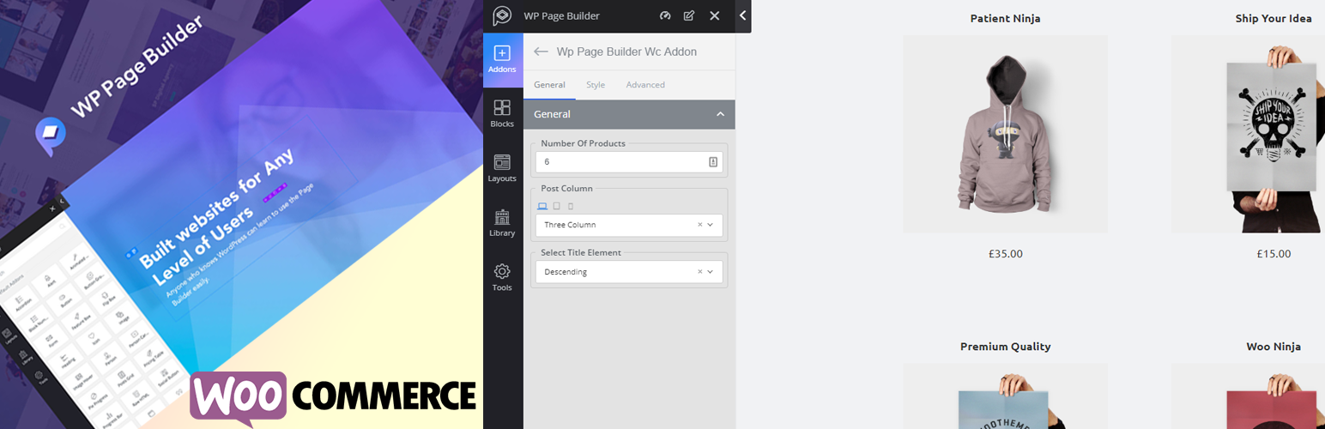Screen dimensions: 1325x429
Task: Open the Ship Your Idea poster image
Action: click(x=1249, y=134)
